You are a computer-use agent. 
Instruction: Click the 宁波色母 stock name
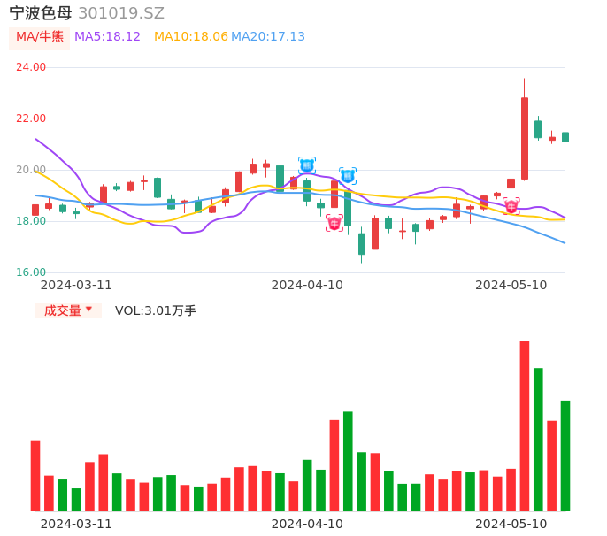[41, 13]
